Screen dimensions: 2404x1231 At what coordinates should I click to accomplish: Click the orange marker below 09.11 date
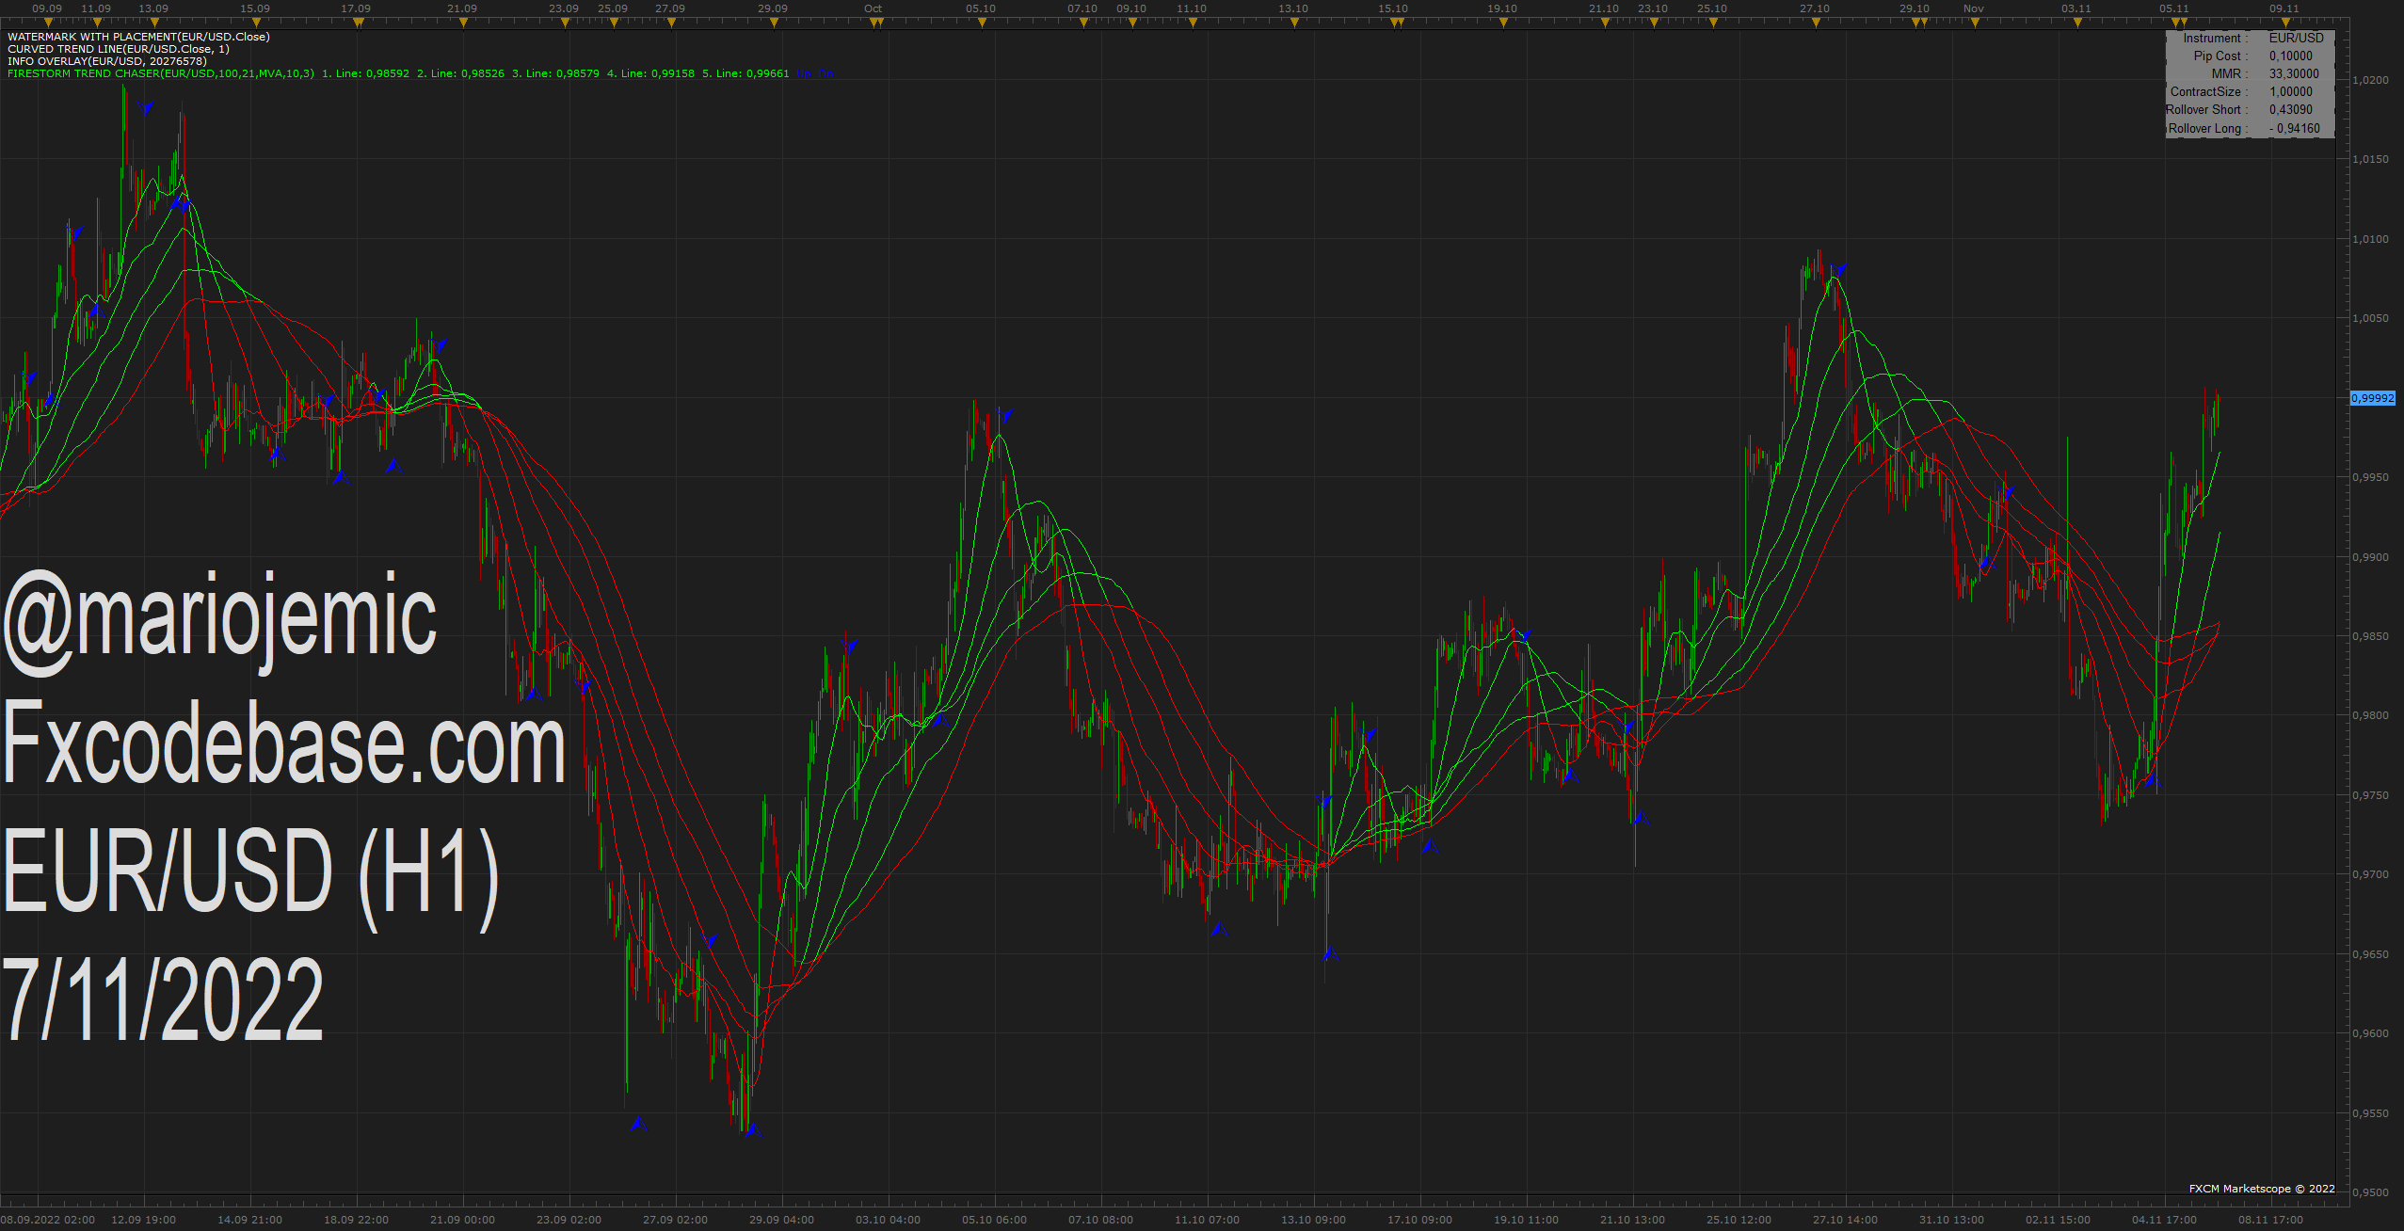2285,23
